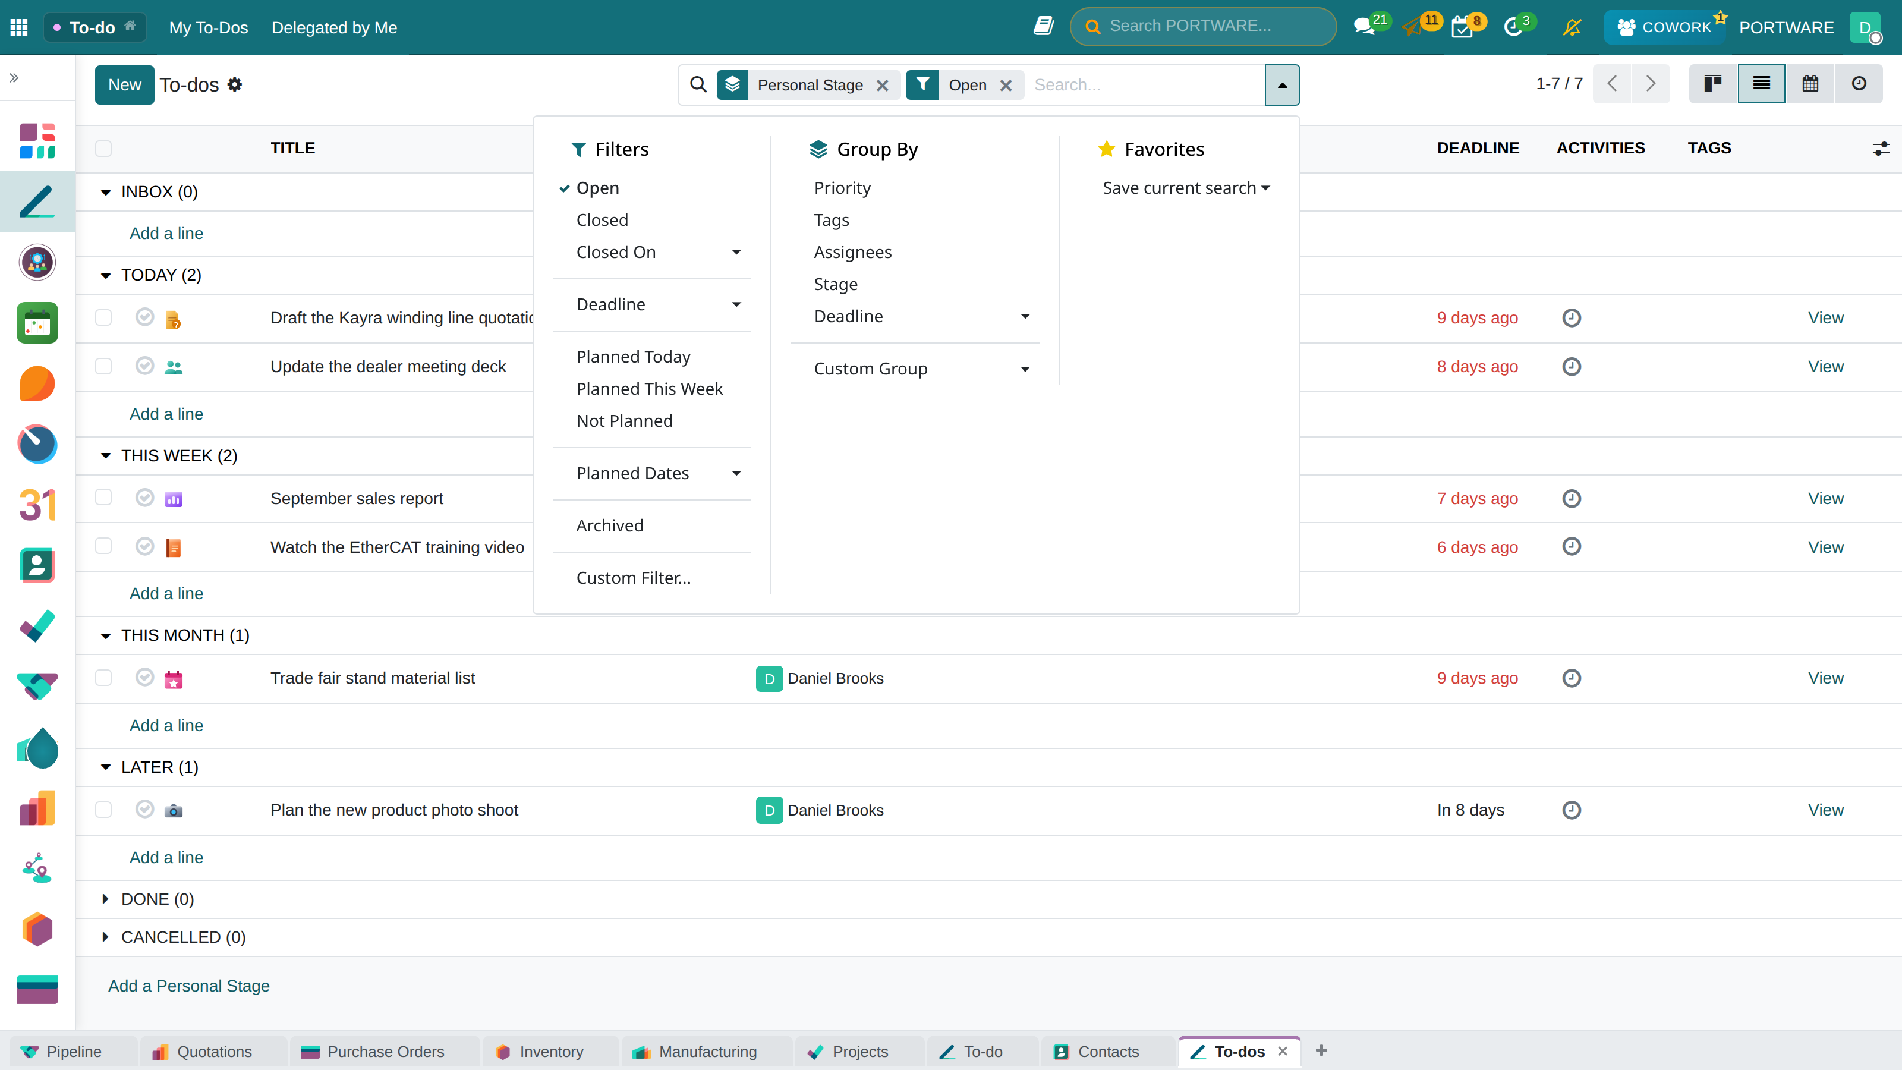Open the muted notifications bell icon
1902x1070 pixels.
tap(1572, 27)
